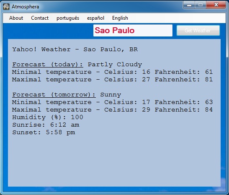
Task: Open the Contact menu
Action: click(40, 18)
